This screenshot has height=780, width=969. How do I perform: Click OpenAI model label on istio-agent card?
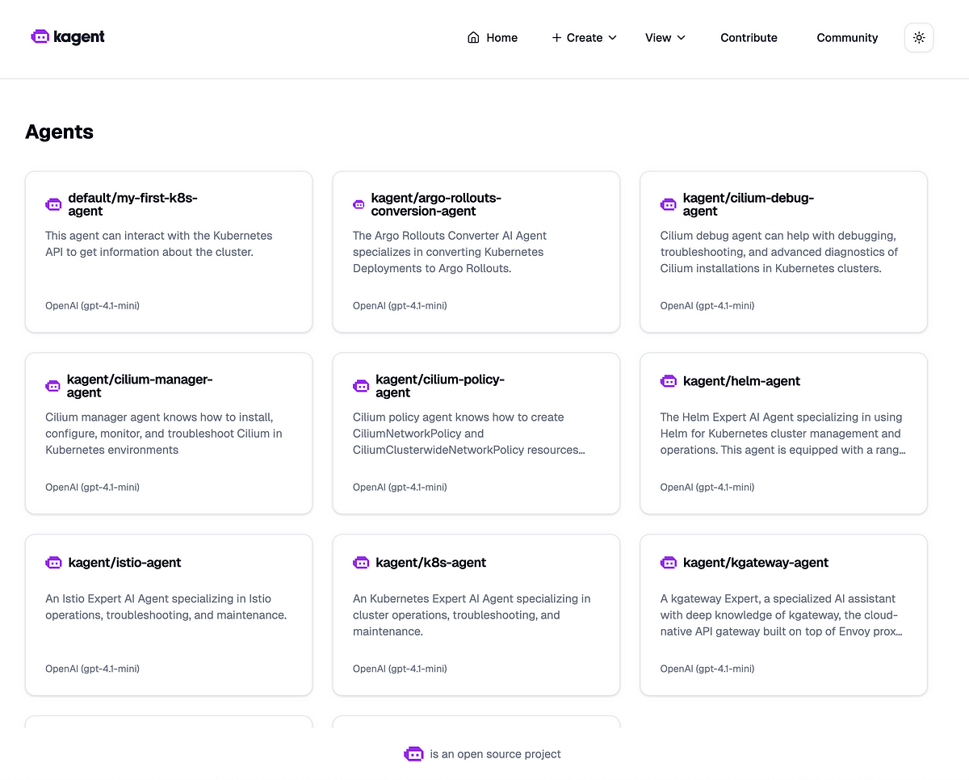tap(92, 669)
